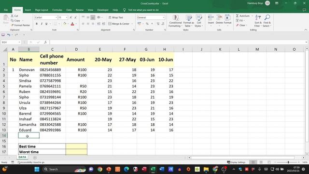This screenshot has width=309, height=174.
Task: Switch to the Page Layout ribbon tab
Action: click(x=42, y=10)
